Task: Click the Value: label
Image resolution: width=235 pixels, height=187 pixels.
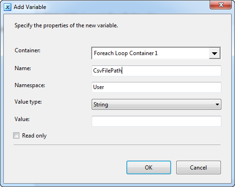Action: 22,119
